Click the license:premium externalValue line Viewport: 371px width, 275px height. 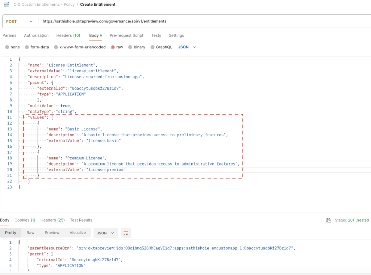pos(86,170)
